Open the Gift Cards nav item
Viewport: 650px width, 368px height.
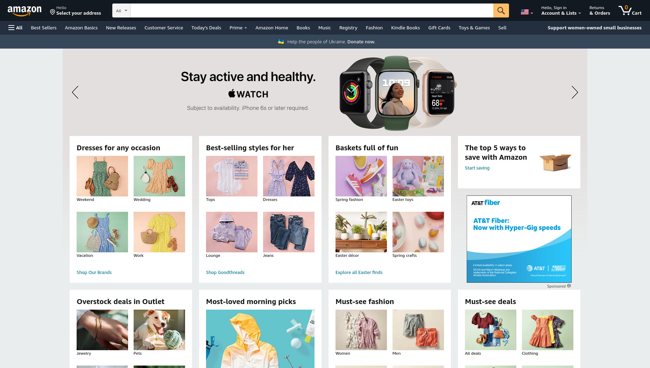click(x=439, y=28)
